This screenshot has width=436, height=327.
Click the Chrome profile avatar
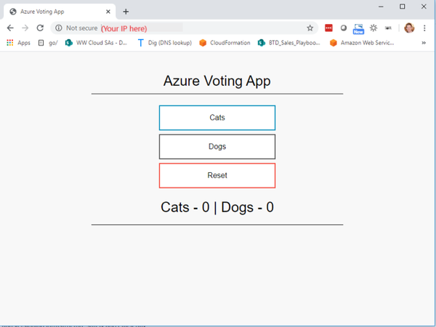pos(409,28)
